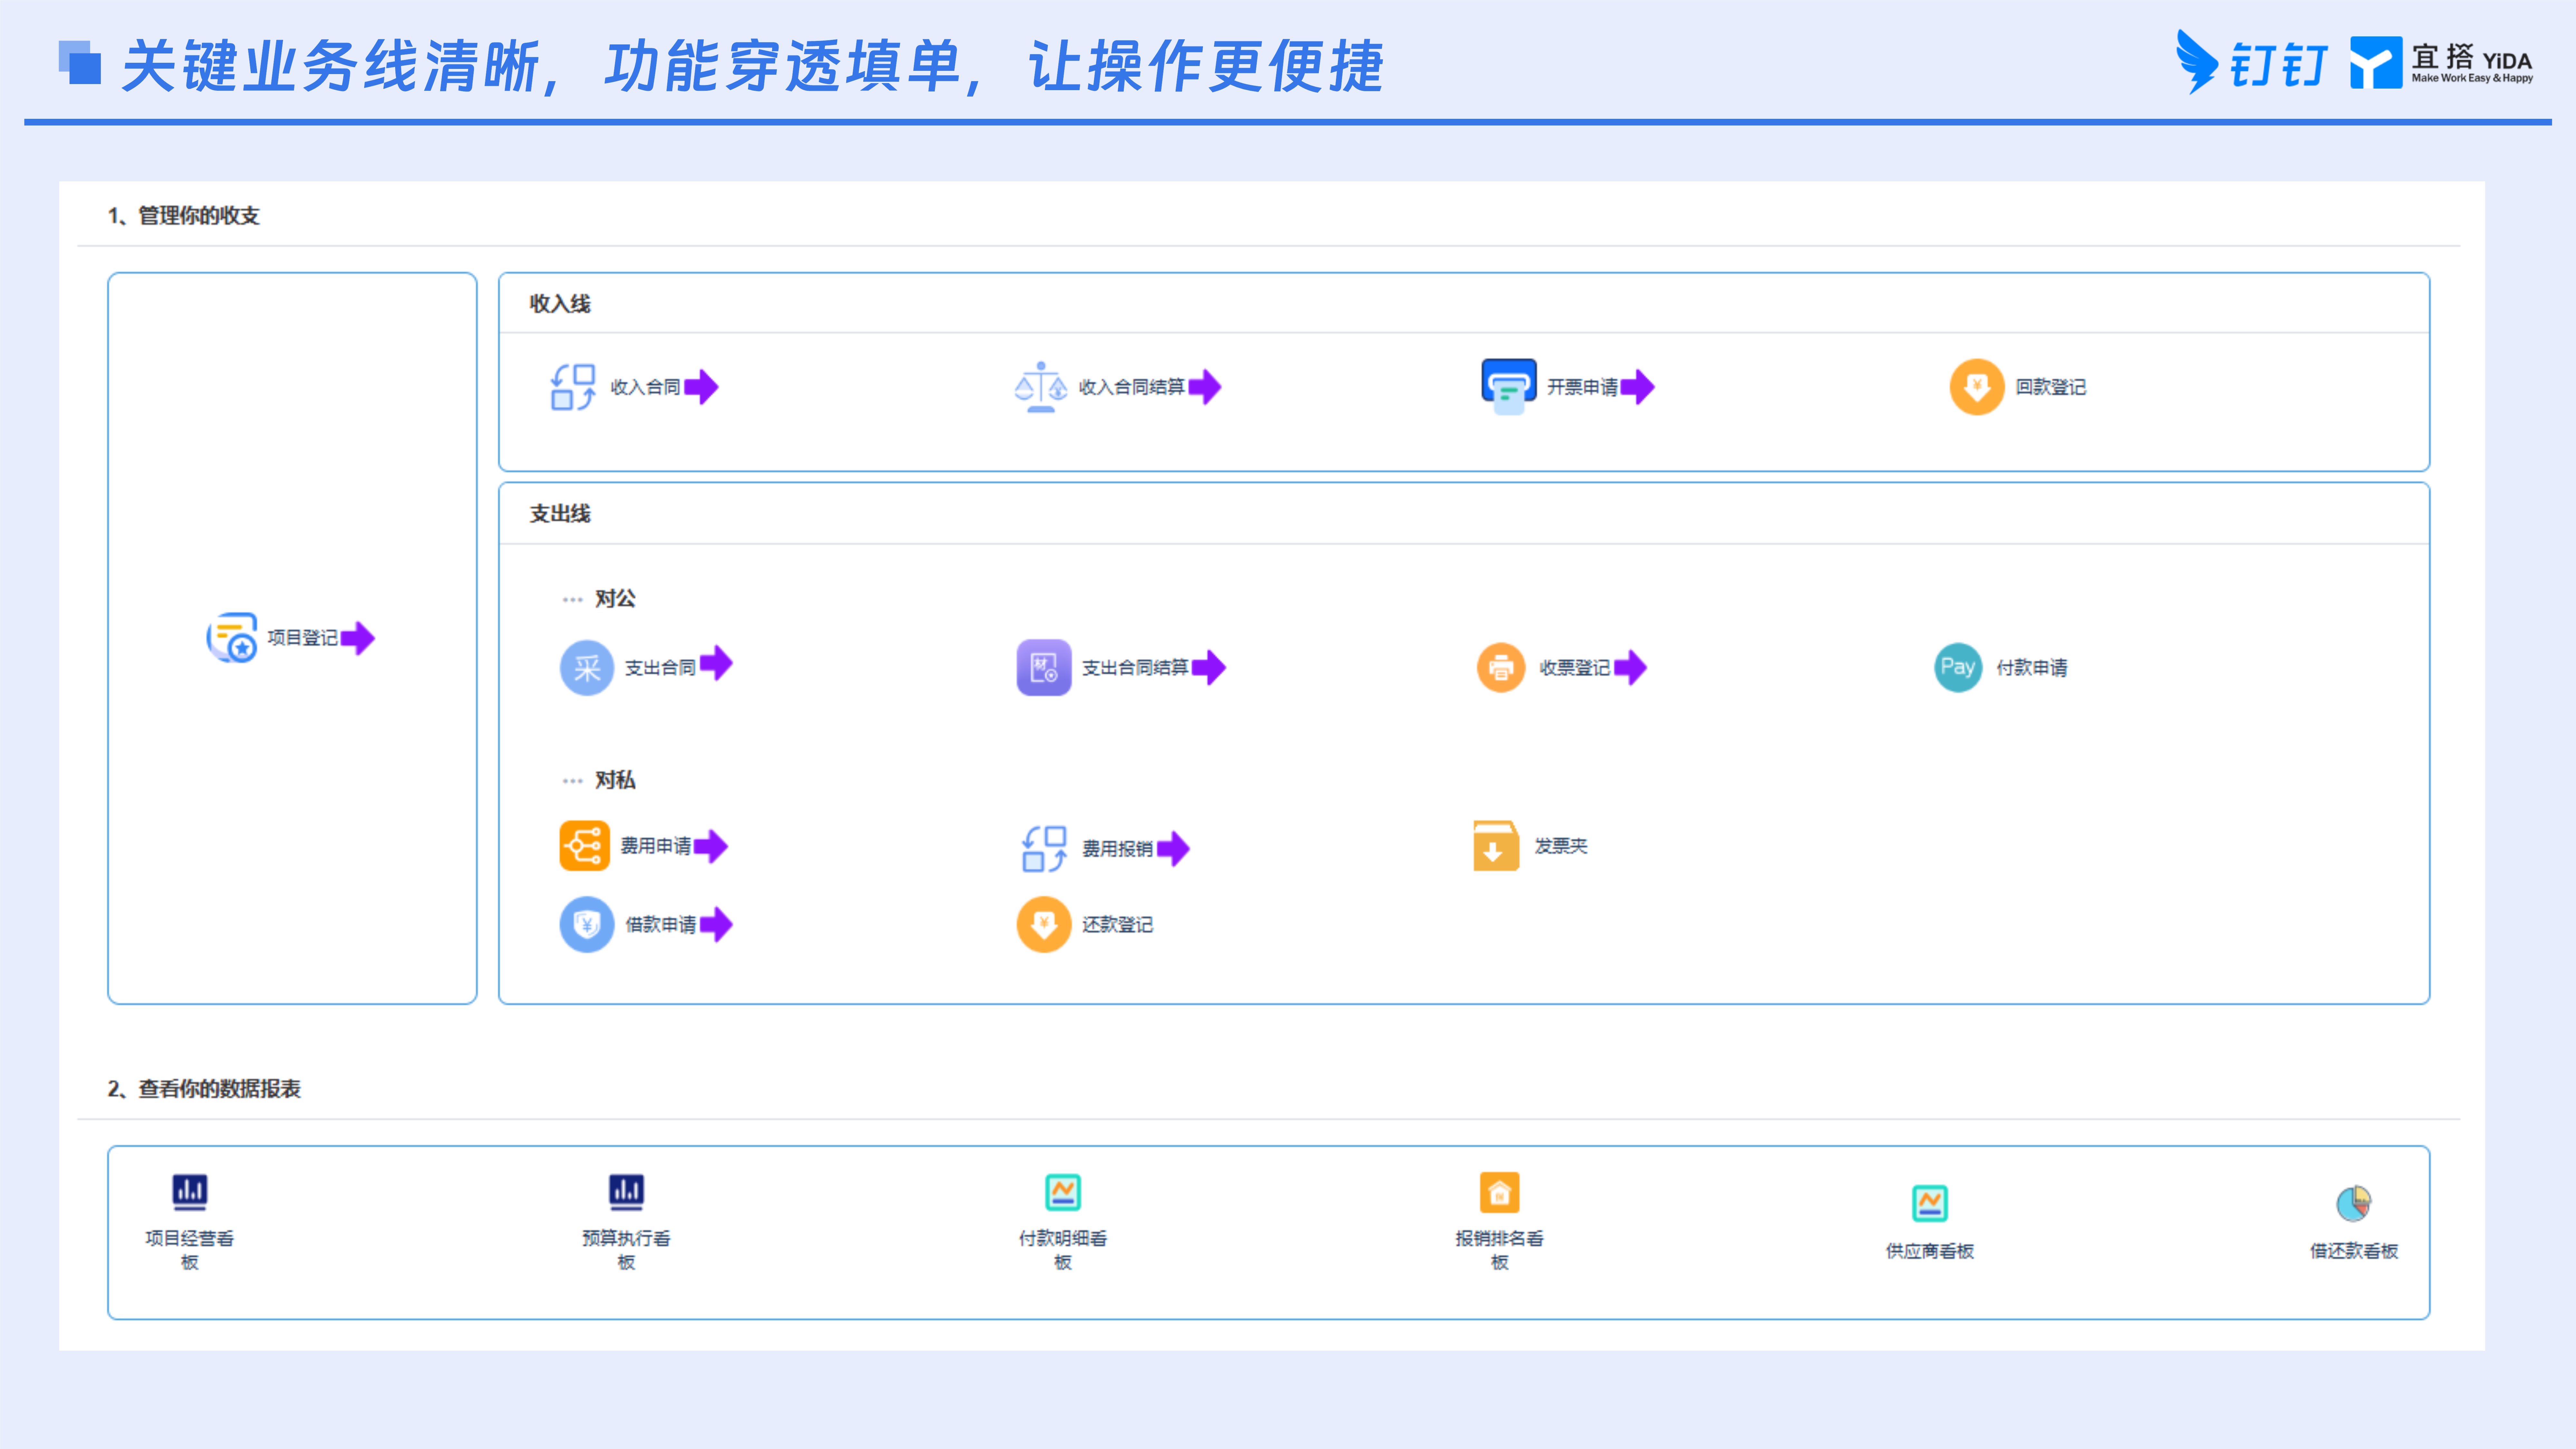Click the 项目经营看板 label

pyautogui.click(x=190, y=1250)
